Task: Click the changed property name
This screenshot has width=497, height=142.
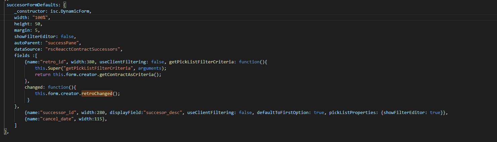Action: tap(34, 87)
